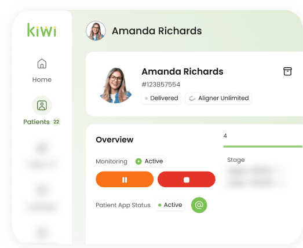303x248 pixels.
Task: Click the kiwi logo
Action: tap(42, 30)
